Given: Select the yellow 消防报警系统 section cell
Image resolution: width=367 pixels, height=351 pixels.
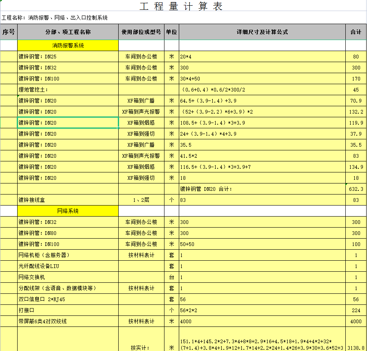Looking at the screenshot, I should pyautogui.click(x=68, y=45).
